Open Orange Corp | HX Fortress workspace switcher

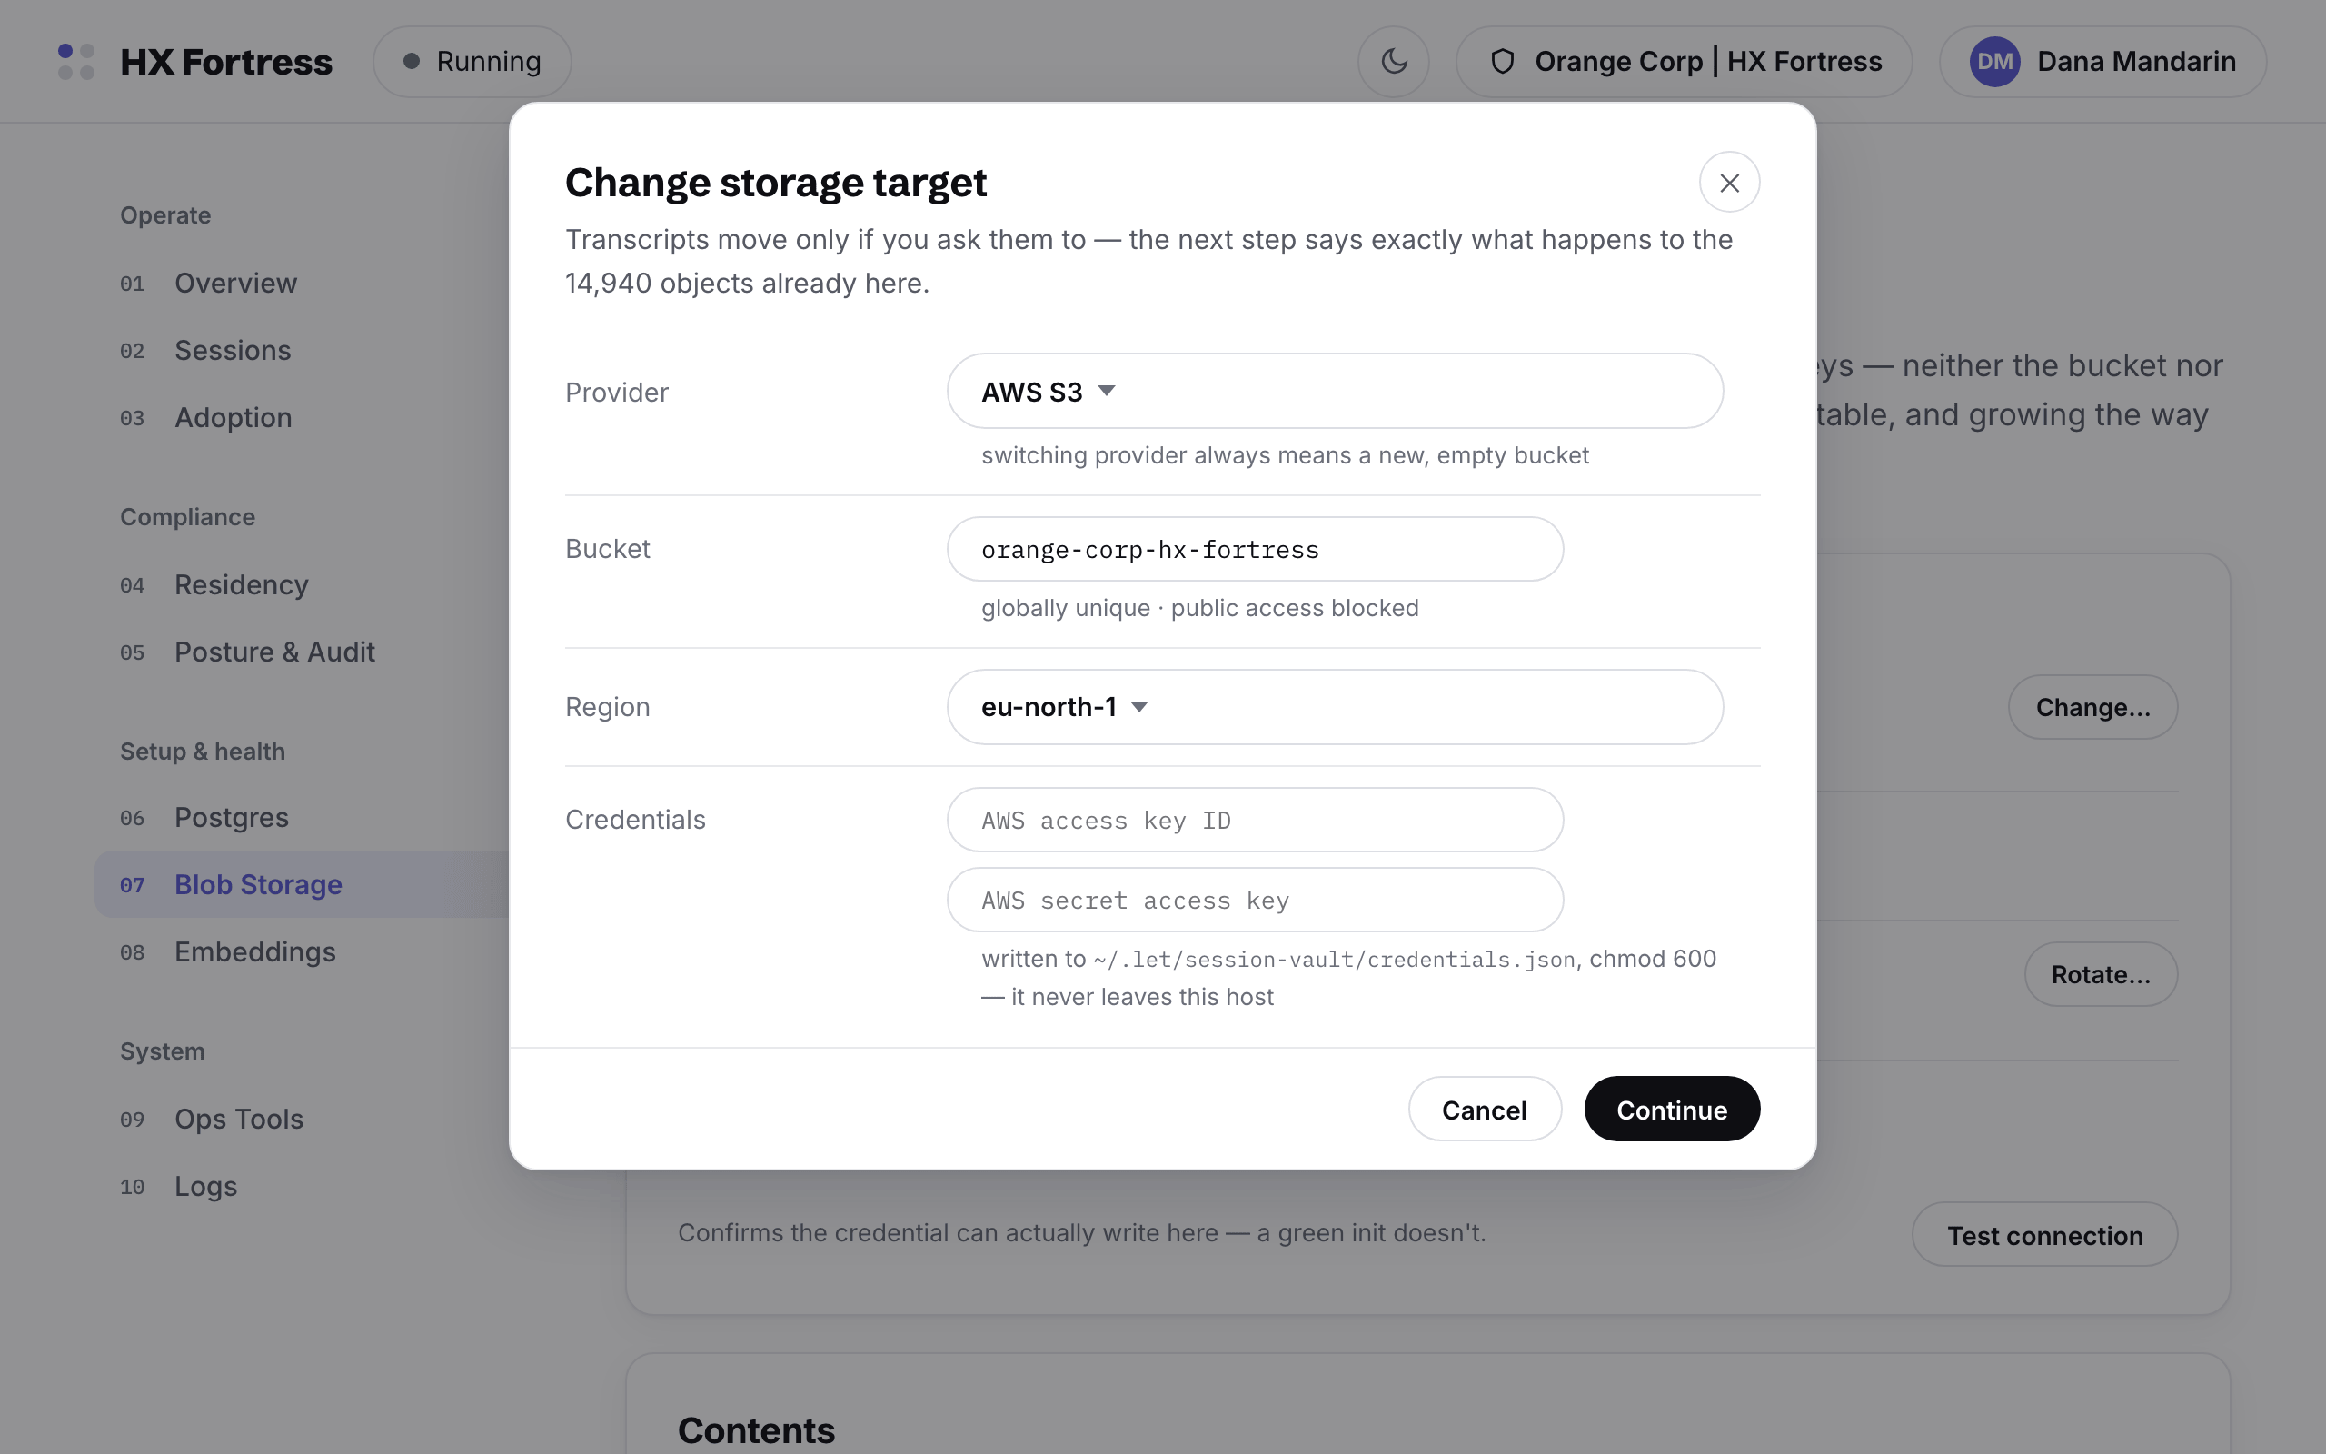tap(1684, 62)
